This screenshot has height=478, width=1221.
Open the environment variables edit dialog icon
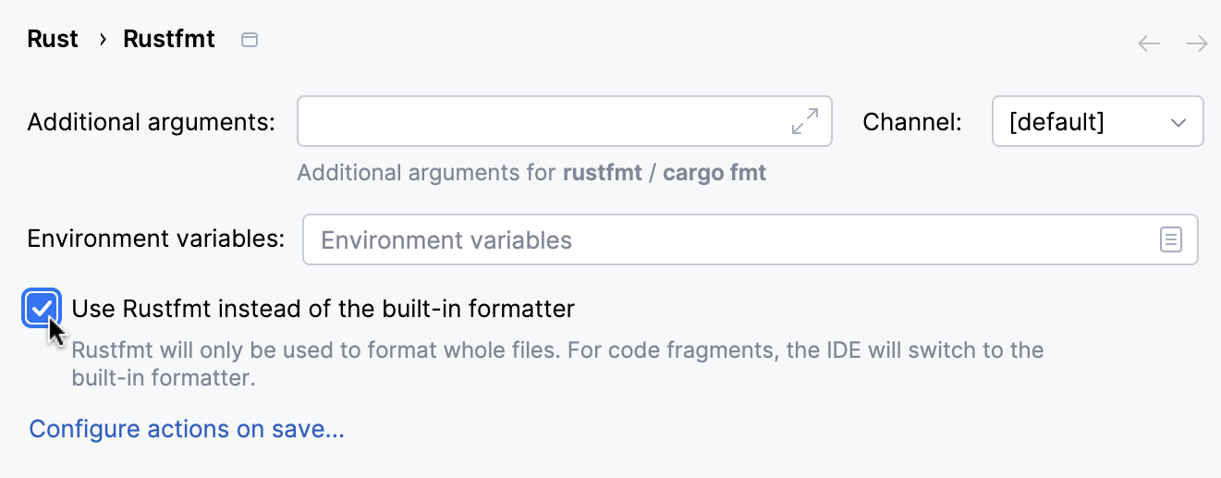1171,240
